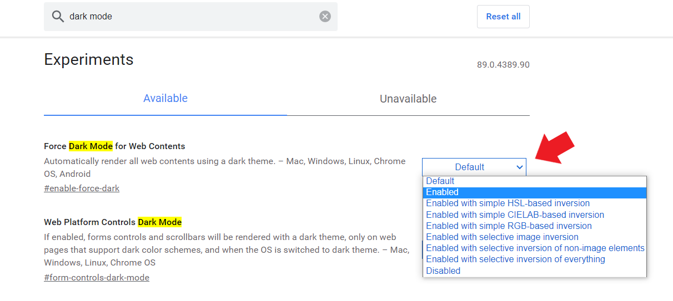The height and width of the screenshot is (301, 673).
Task: Choose the Enabled option
Action: [x=443, y=192]
